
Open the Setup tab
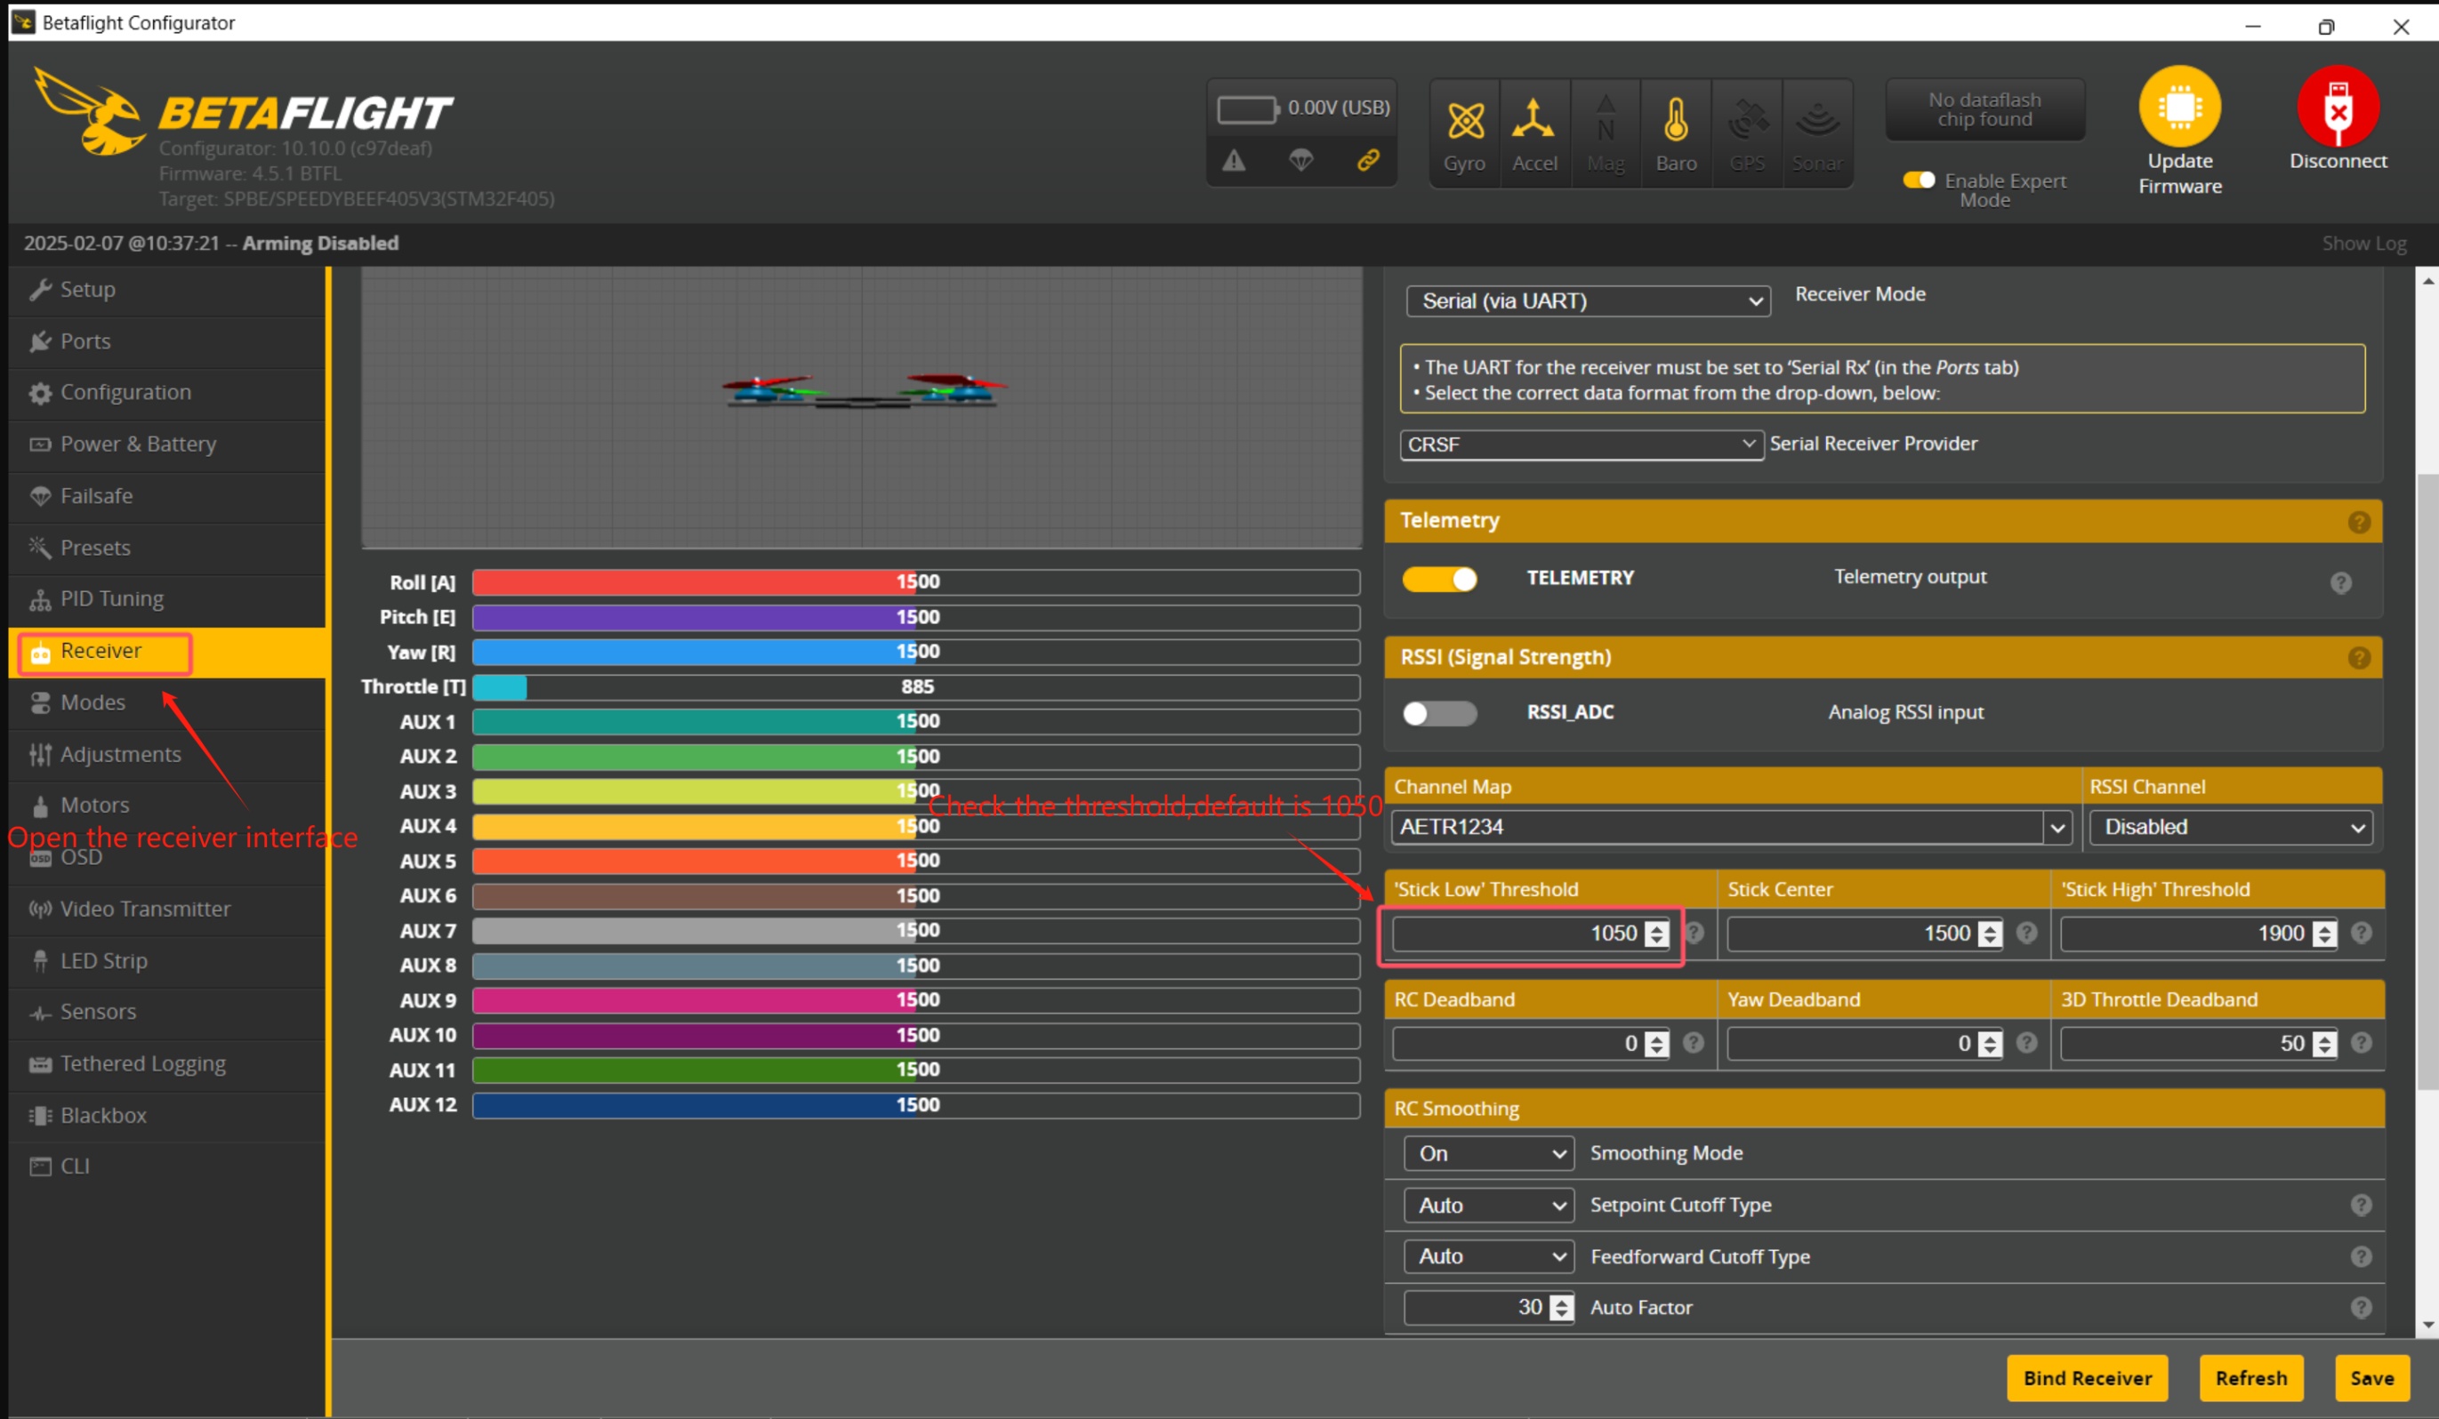click(x=166, y=290)
